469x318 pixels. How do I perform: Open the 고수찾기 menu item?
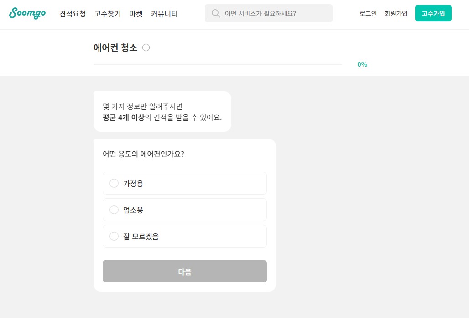pos(107,14)
